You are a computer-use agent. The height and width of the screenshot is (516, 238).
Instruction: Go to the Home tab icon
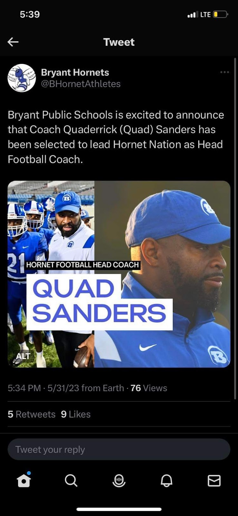[x=24, y=481]
